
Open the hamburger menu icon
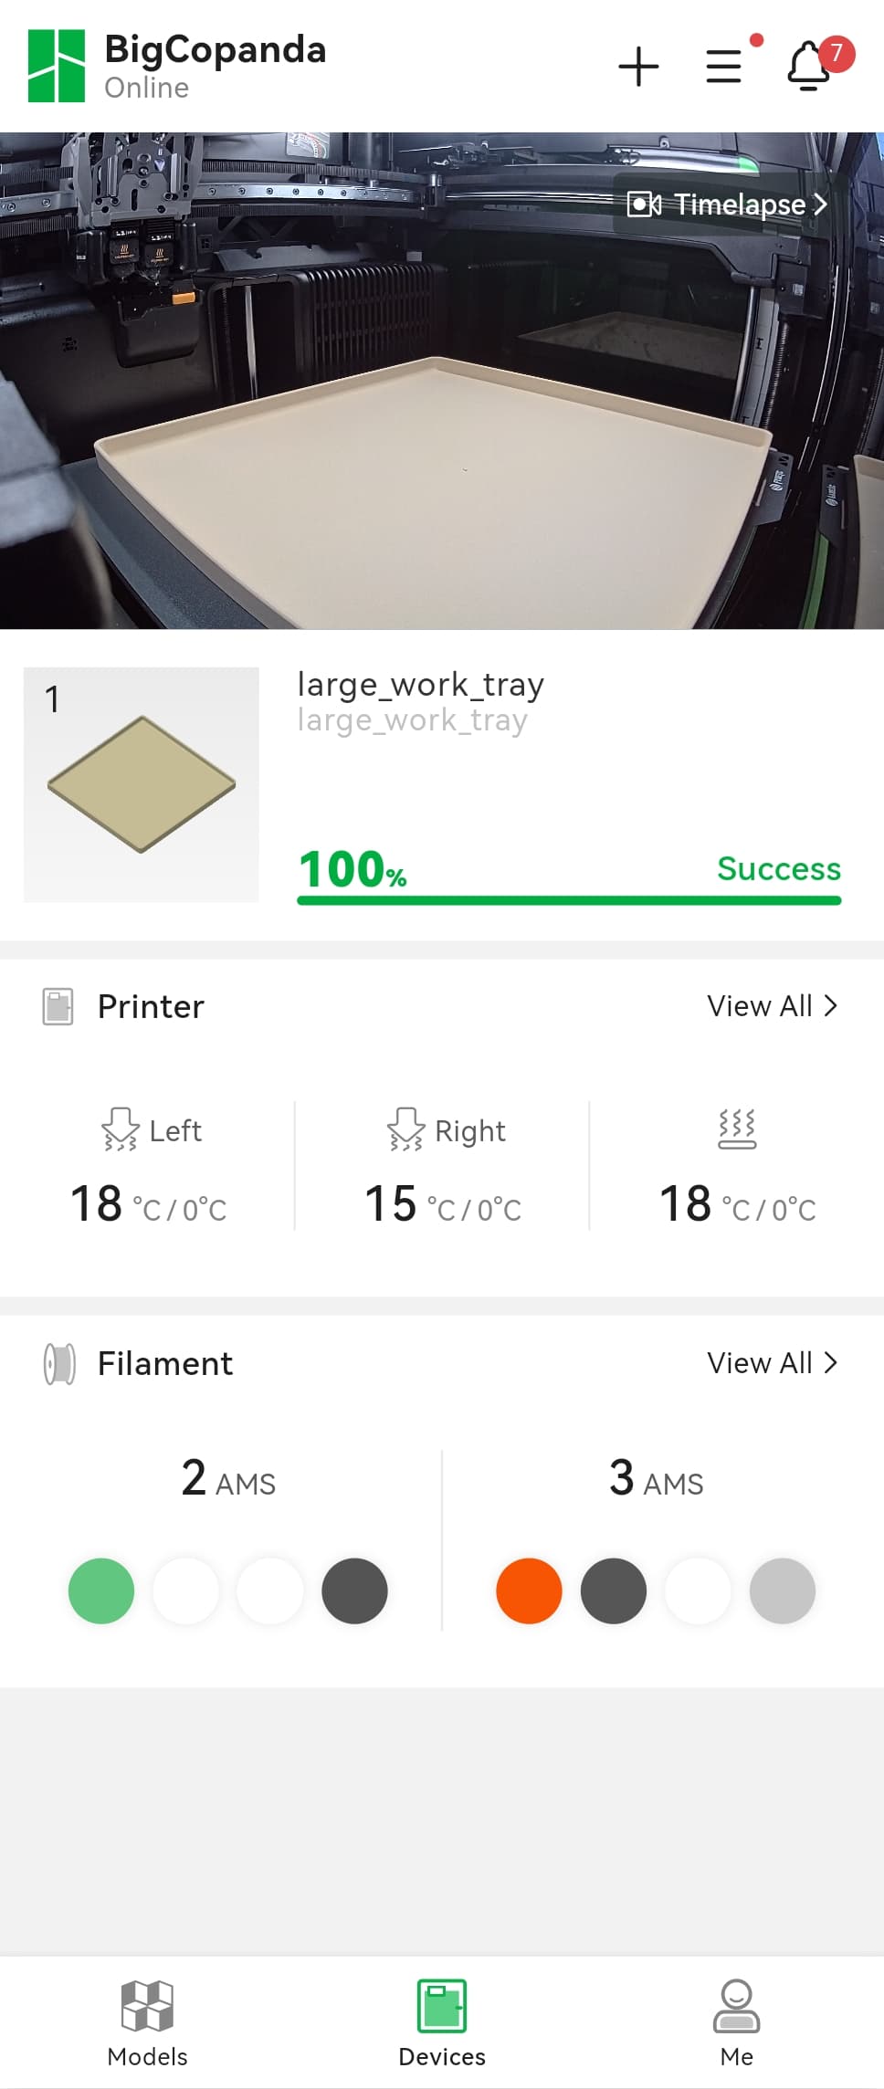pos(724,67)
